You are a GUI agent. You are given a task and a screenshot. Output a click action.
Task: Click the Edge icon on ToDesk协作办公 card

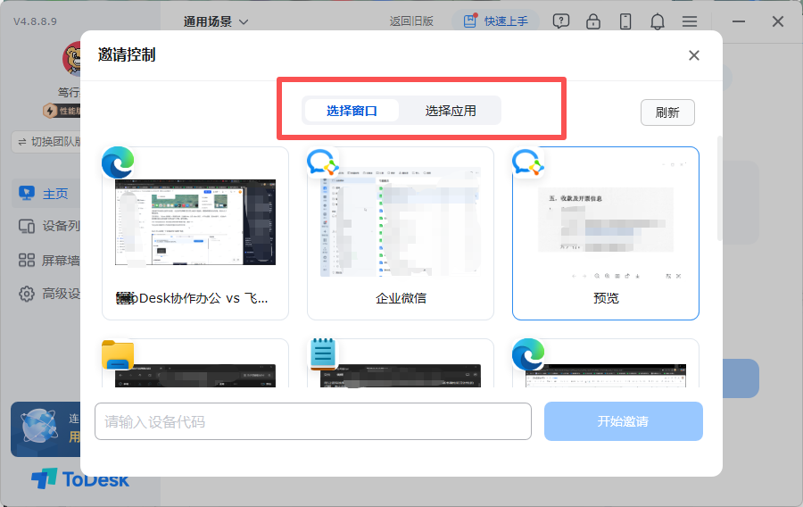(118, 162)
